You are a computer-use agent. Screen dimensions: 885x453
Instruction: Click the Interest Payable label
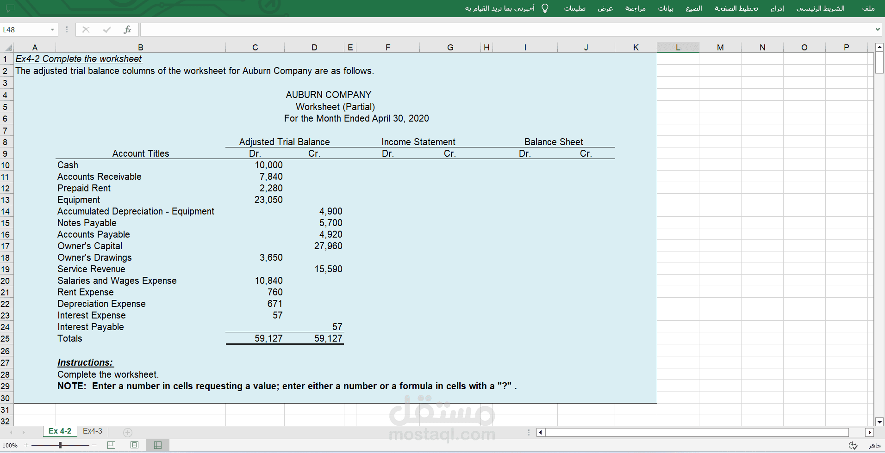coord(91,327)
